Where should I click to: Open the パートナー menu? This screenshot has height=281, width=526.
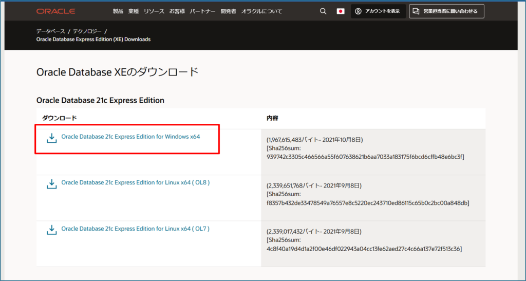[x=202, y=11]
